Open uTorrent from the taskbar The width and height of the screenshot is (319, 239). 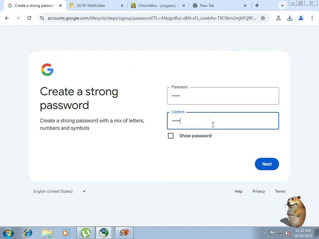[86, 233]
